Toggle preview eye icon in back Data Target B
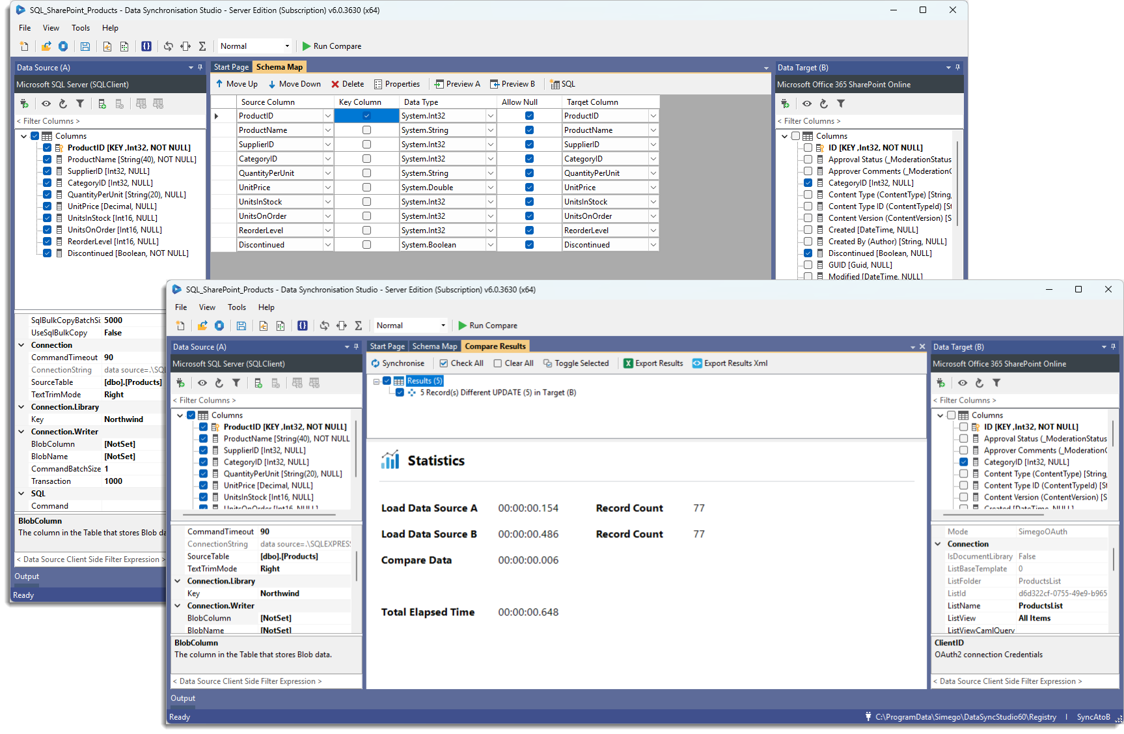The width and height of the screenshot is (1124, 734). tap(807, 104)
